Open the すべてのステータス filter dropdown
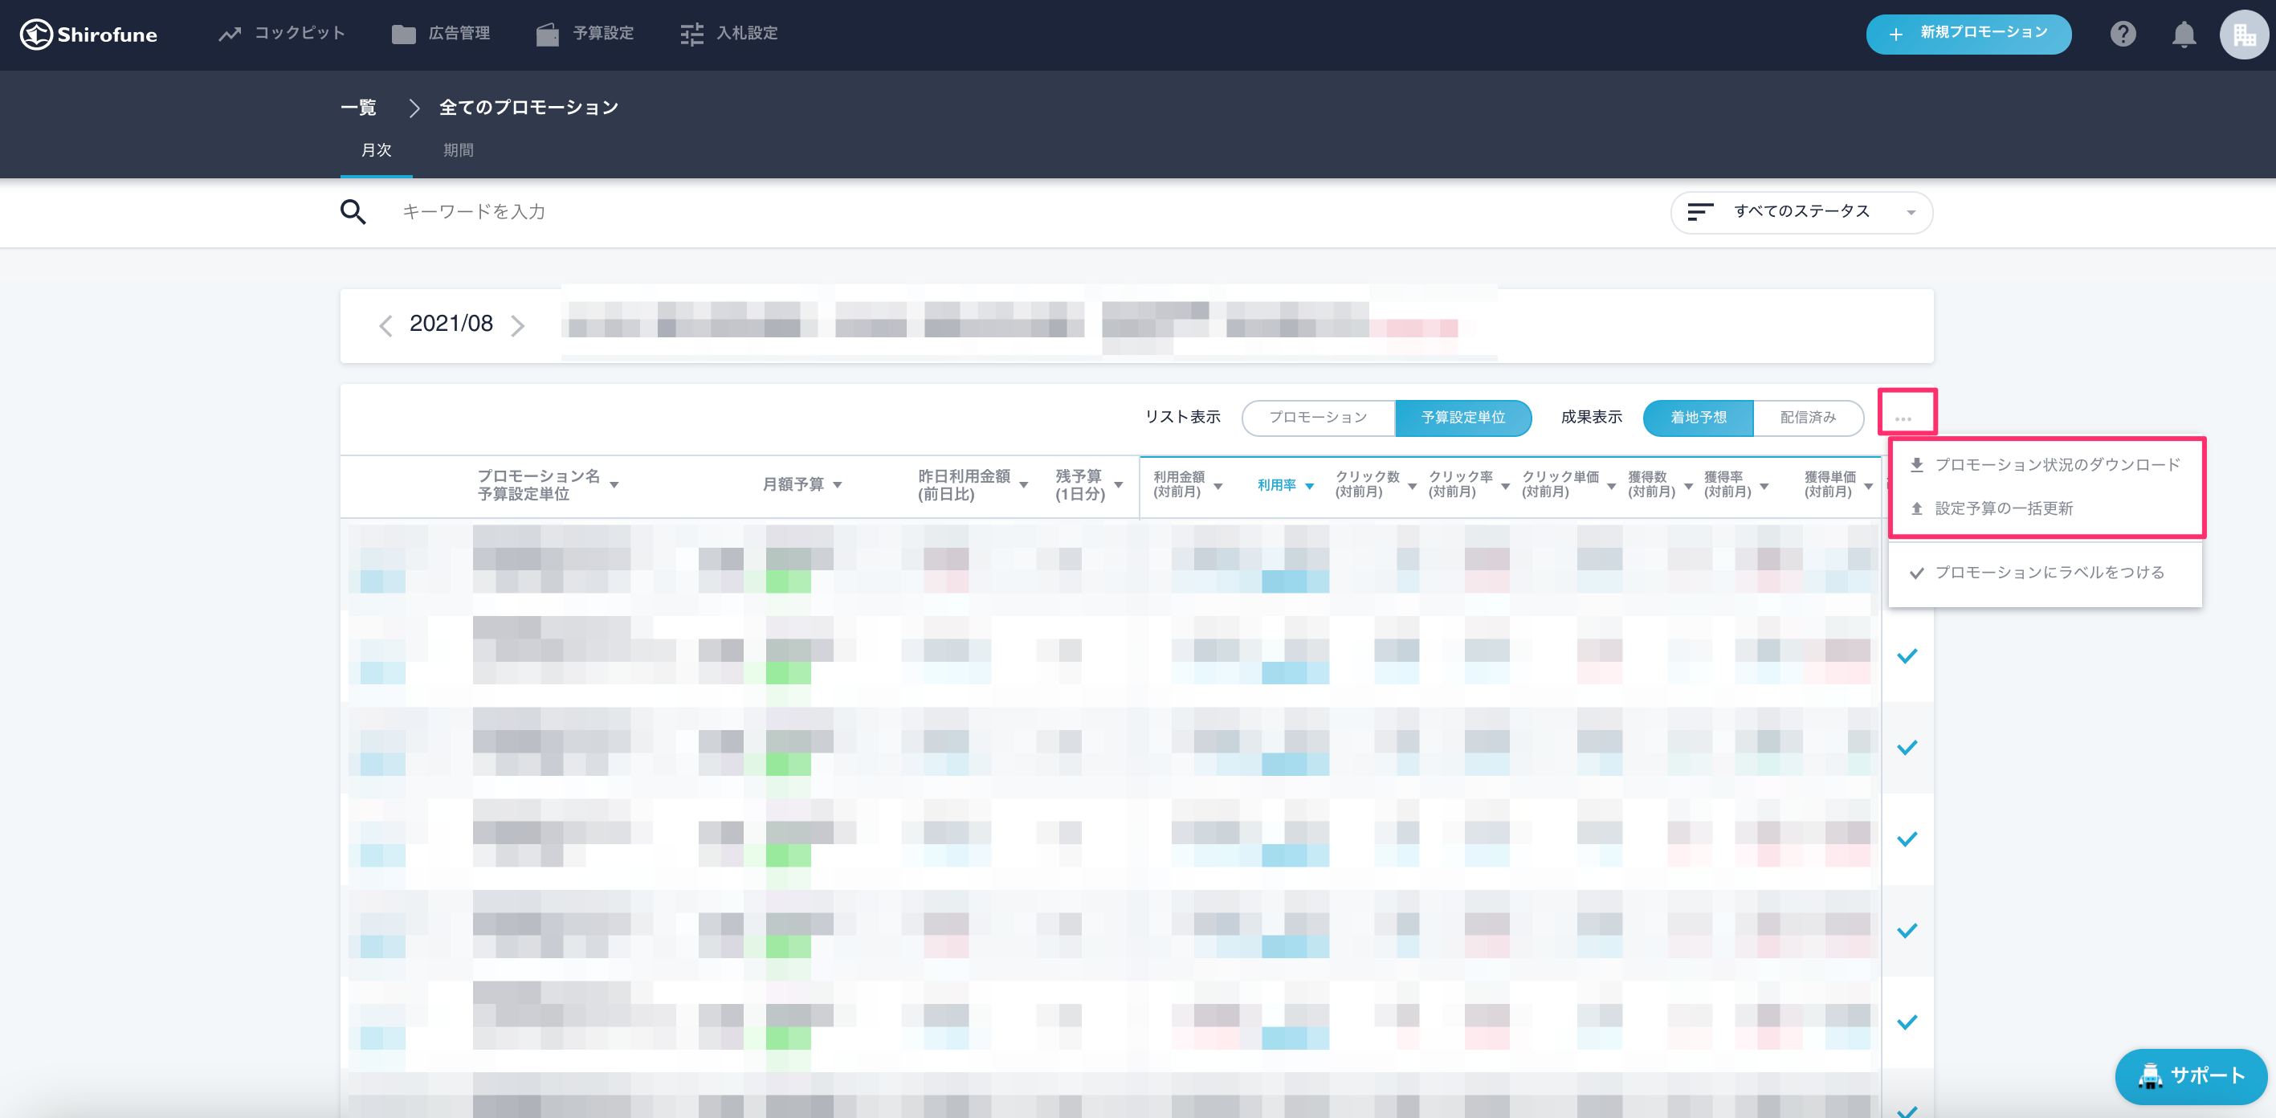Screen dimensions: 2276x1118 click(x=1801, y=212)
